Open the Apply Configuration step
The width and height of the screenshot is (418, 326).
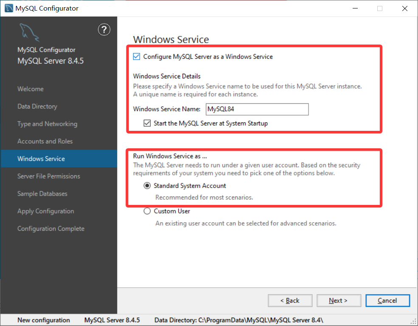point(45,211)
